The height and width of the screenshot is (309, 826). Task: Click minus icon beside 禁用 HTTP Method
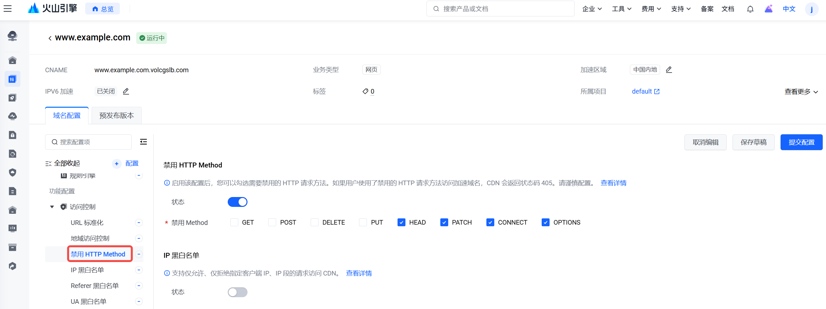(139, 254)
